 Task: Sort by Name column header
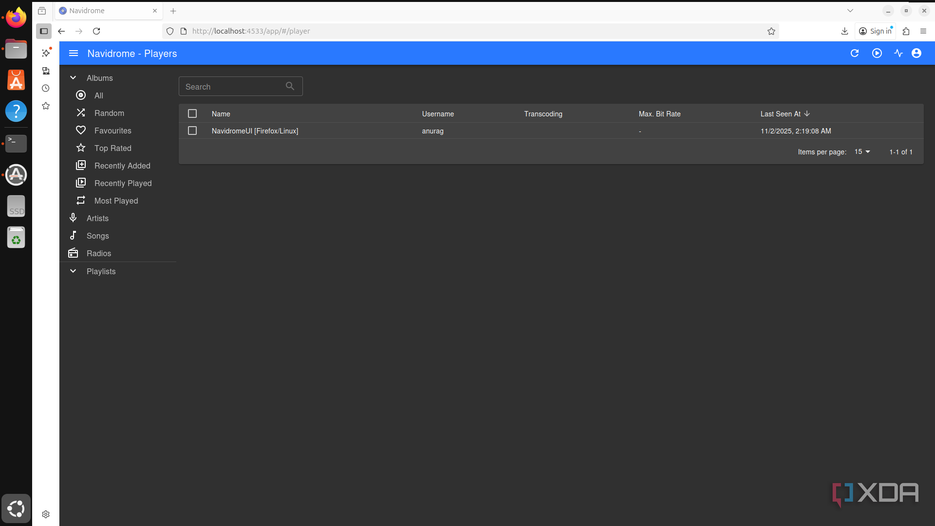[221, 113]
